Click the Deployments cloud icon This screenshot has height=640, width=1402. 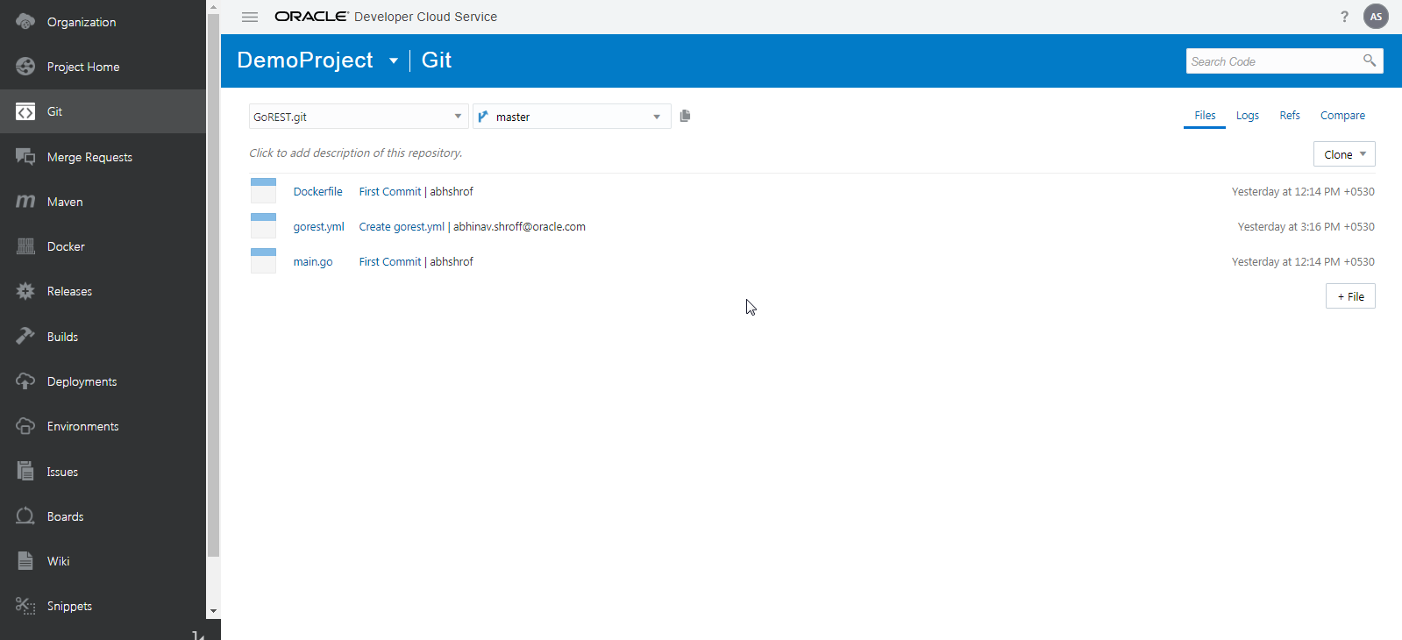click(x=25, y=381)
